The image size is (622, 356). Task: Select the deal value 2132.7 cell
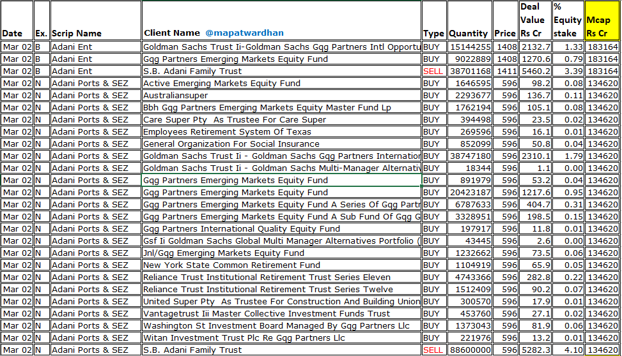[534, 47]
